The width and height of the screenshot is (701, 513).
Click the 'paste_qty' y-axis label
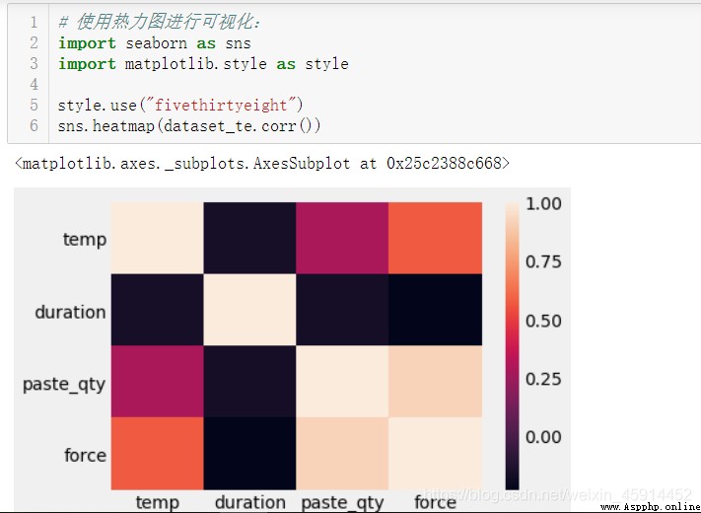[64, 384]
